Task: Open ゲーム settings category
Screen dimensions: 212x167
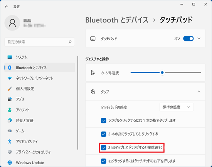Action: [x=39, y=131]
